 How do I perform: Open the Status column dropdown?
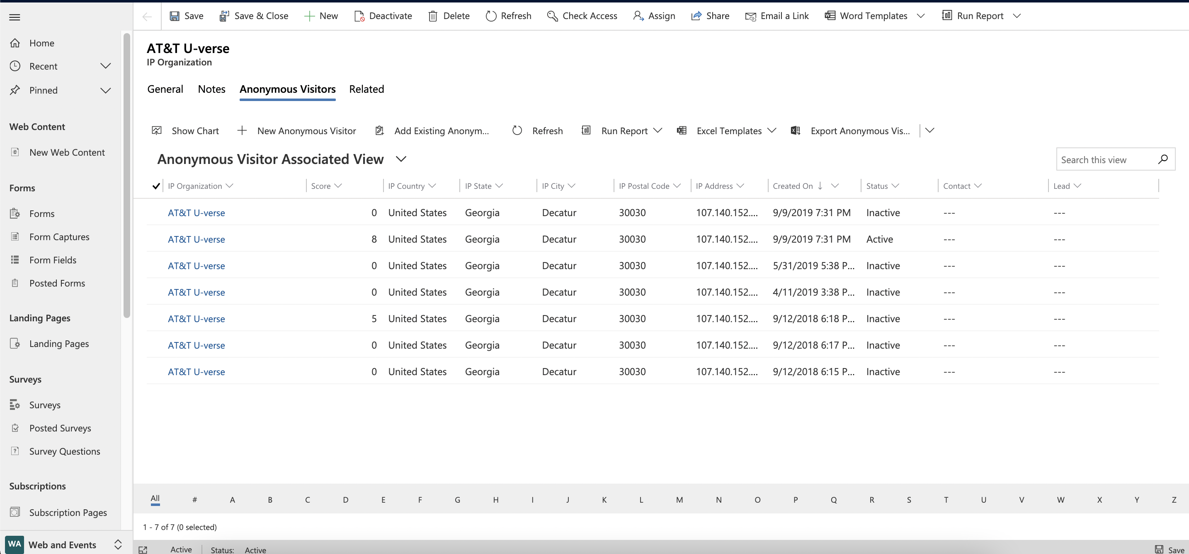[895, 186]
